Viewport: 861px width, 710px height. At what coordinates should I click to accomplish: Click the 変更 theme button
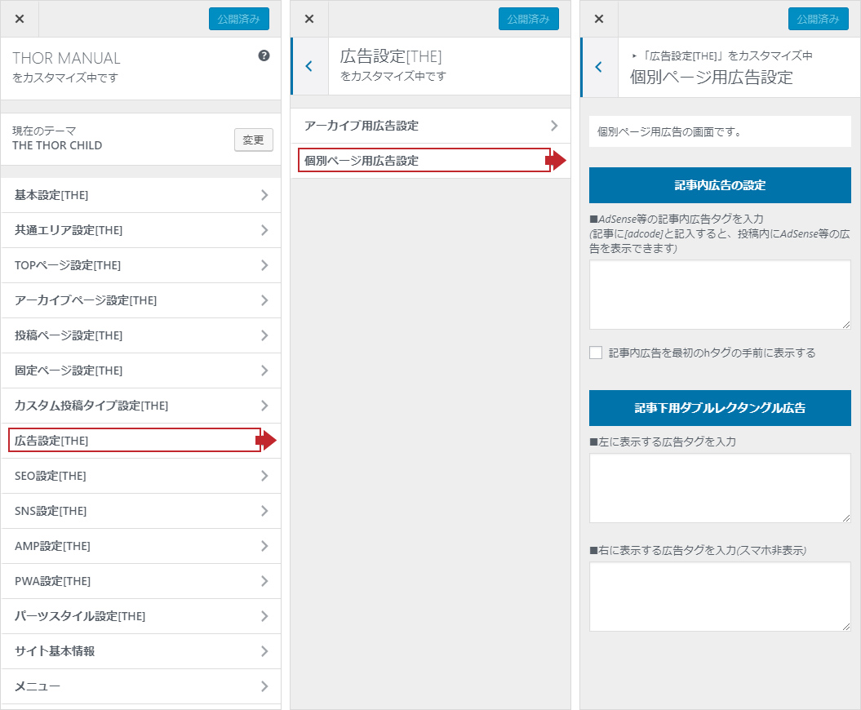[253, 140]
